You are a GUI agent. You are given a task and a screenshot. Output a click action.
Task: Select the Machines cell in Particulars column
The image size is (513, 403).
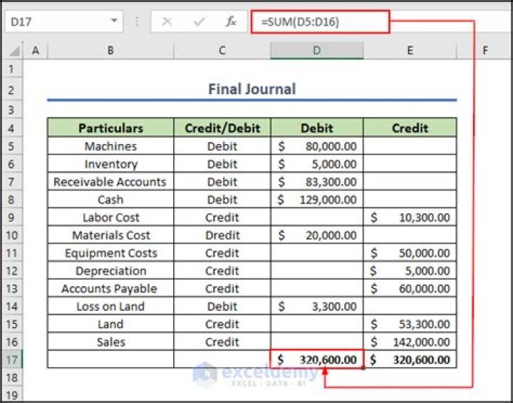coord(110,146)
